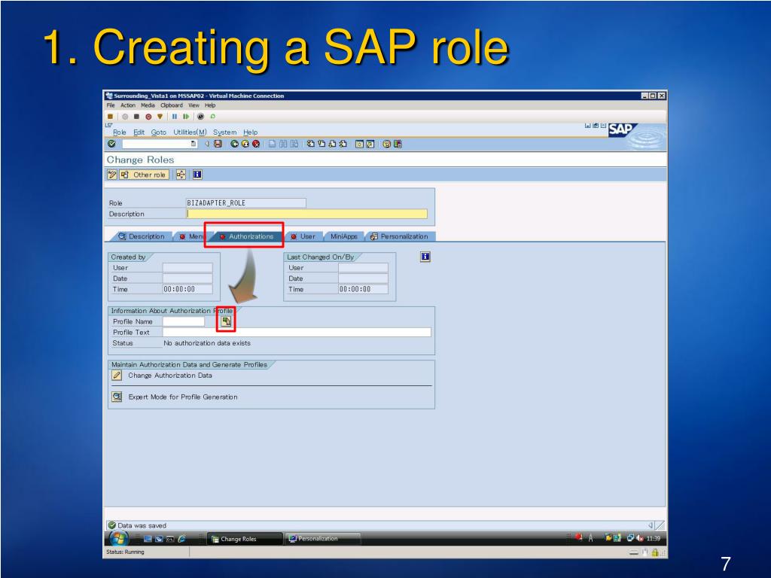The width and height of the screenshot is (771, 578).
Task: Click the blue info icon beside Last Changed box
Action: pos(425,257)
